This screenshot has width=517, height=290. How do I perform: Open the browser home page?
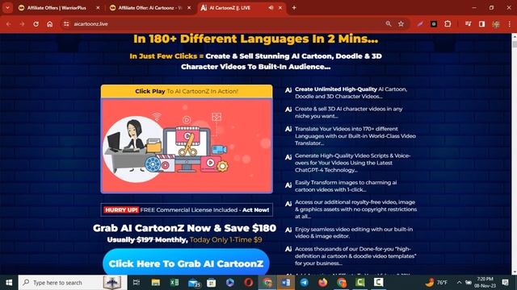tap(50, 24)
